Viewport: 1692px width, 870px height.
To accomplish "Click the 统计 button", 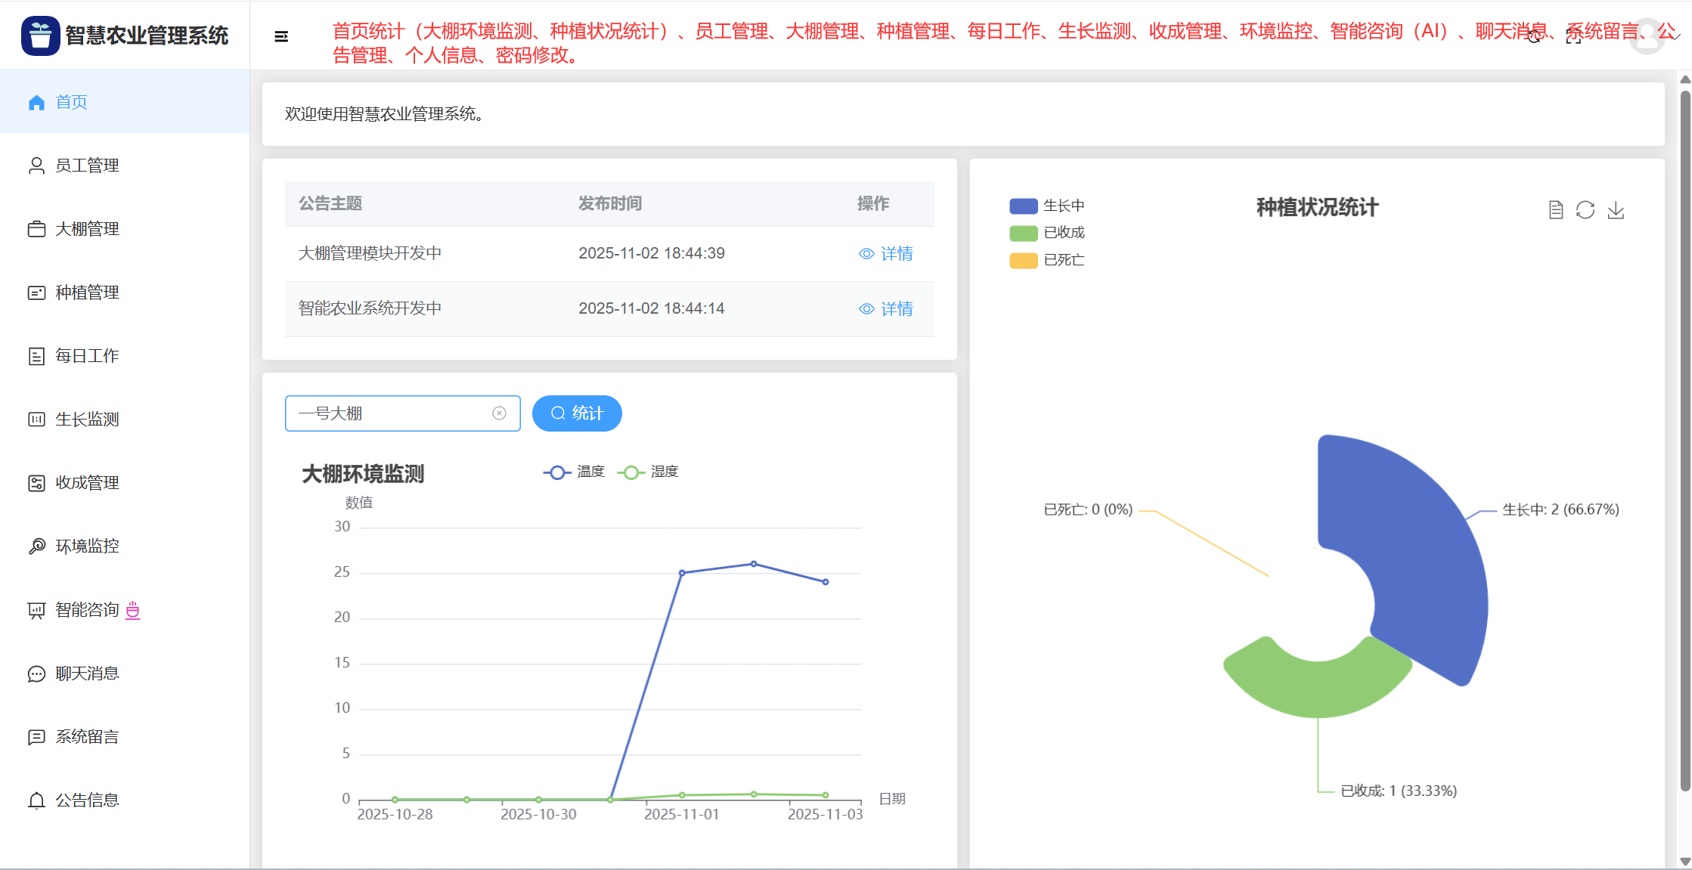I will click(x=577, y=413).
